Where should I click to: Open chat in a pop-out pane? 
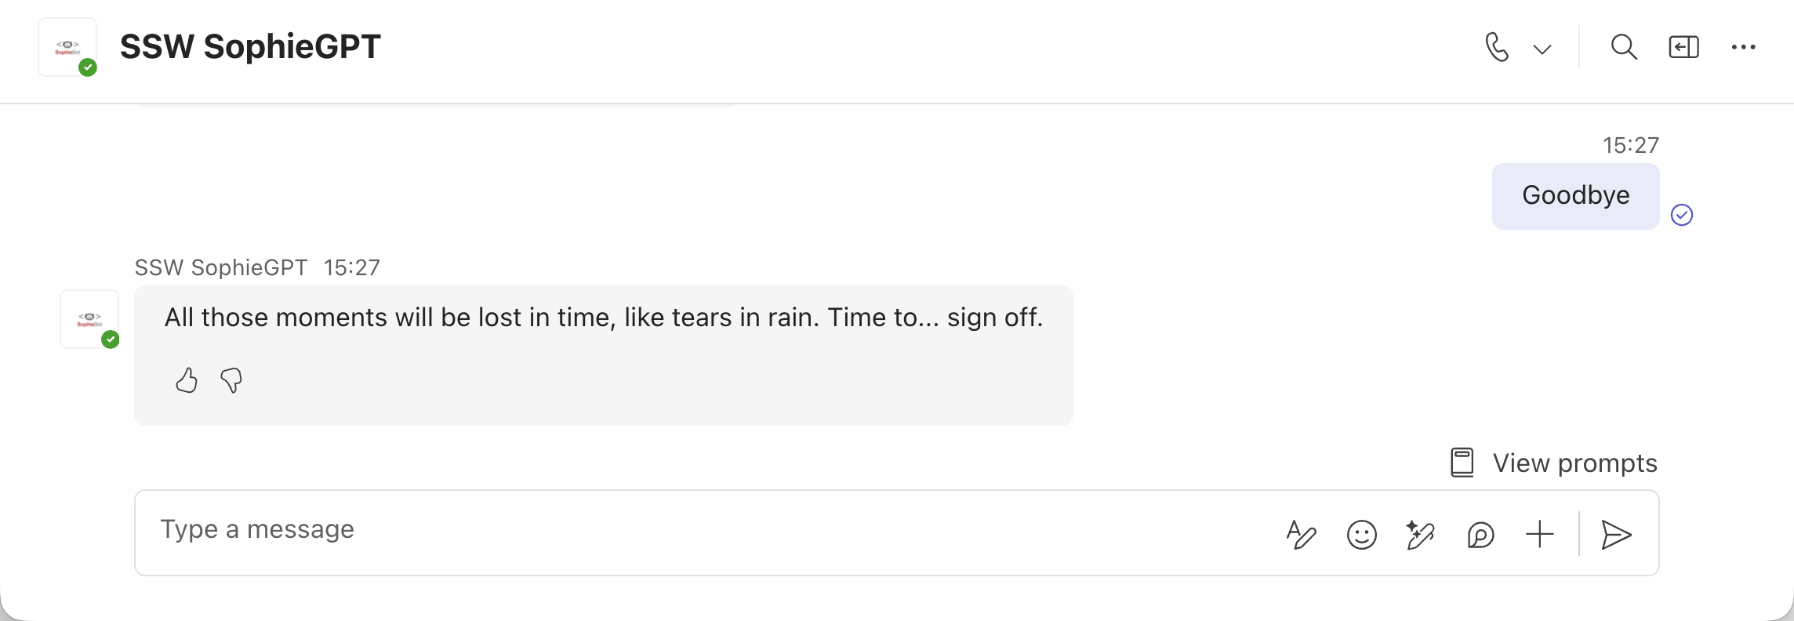(1683, 47)
